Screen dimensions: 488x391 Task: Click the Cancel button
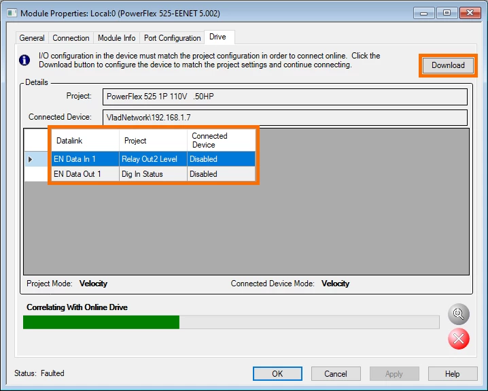click(x=336, y=373)
